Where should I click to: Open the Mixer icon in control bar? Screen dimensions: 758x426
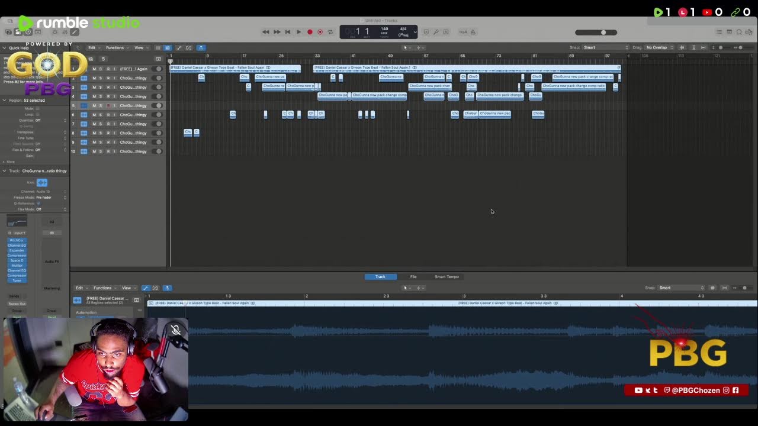[x=65, y=32]
